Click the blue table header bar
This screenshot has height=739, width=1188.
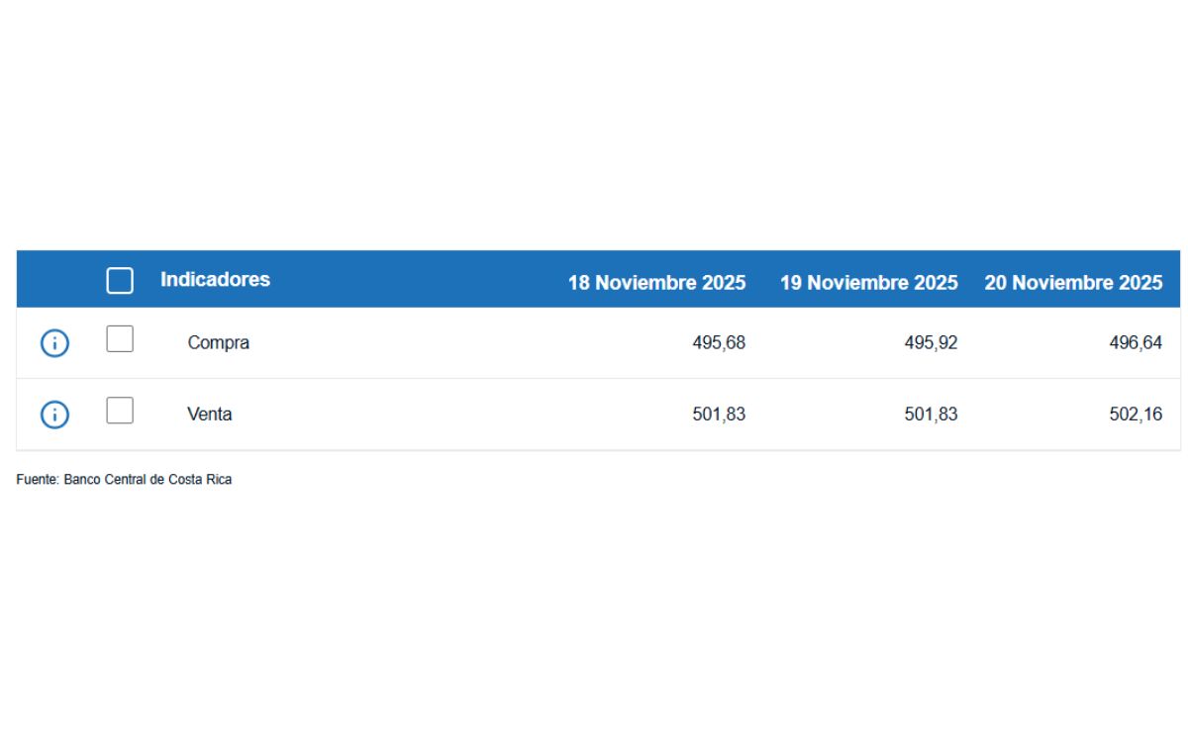click(594, 279)
